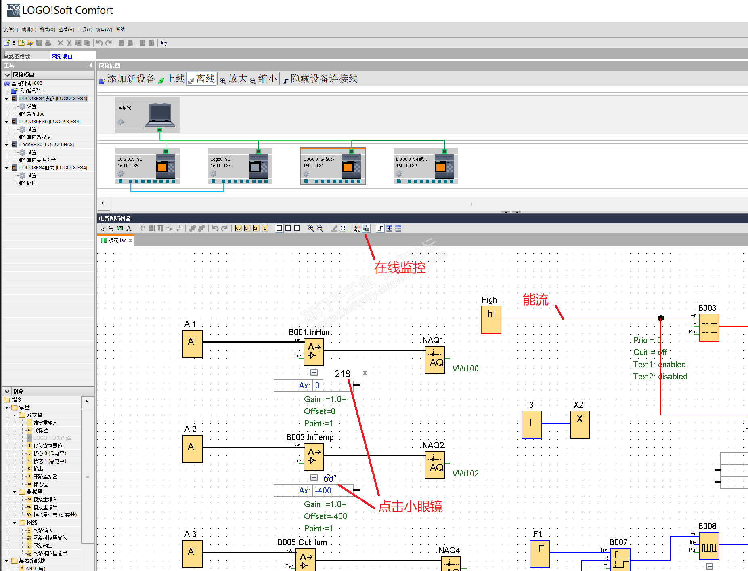Collapse the B001 InHum parameter box
Viewport: 748px width, 571px height.
(314, 373)
